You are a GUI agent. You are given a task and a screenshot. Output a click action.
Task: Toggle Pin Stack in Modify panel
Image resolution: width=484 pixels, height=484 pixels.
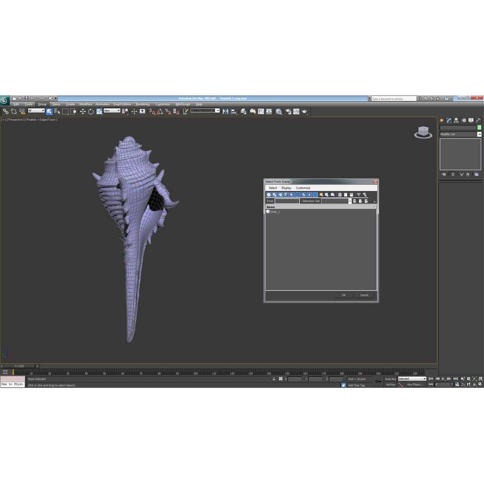coord(444,174)
